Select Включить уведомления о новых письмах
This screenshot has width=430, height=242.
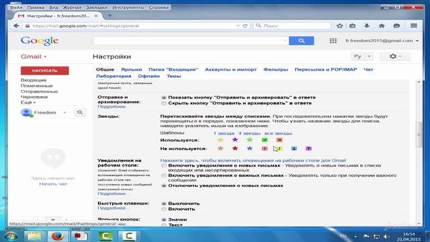(164, 166)
